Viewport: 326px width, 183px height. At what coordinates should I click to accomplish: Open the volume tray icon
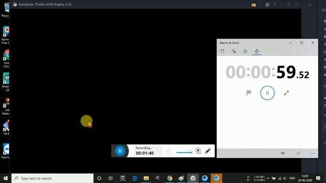pos(285,178)
